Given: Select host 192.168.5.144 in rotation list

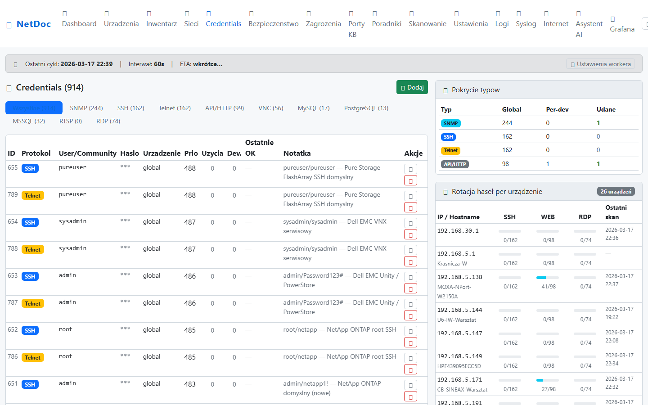Looking at the screenshot, I should point(459,310).
